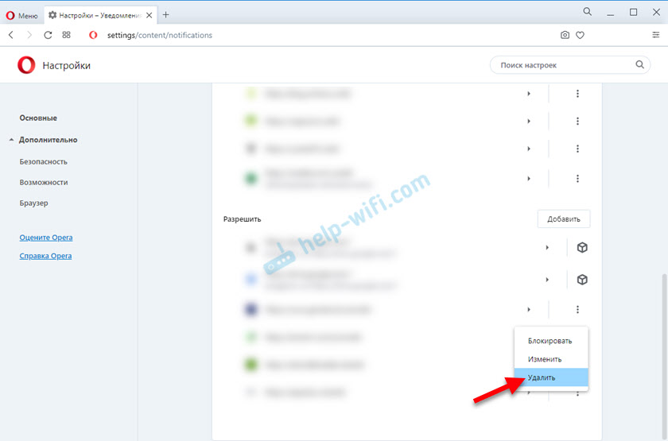Image resolution: width=668 pixels, height=441 pixels.
Task: Click the Opera logo beside Настройки
Action: (x=26, y=65)
